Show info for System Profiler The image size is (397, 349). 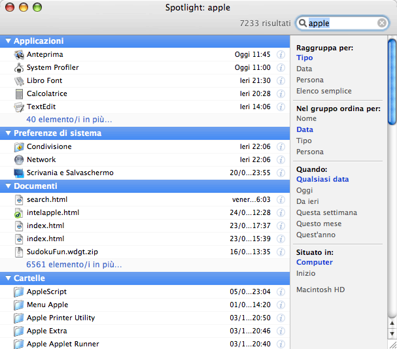(x=281, y=67)
